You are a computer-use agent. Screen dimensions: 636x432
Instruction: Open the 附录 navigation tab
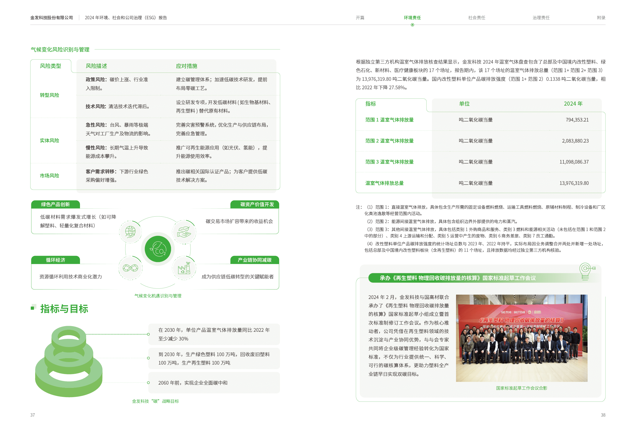601,17
